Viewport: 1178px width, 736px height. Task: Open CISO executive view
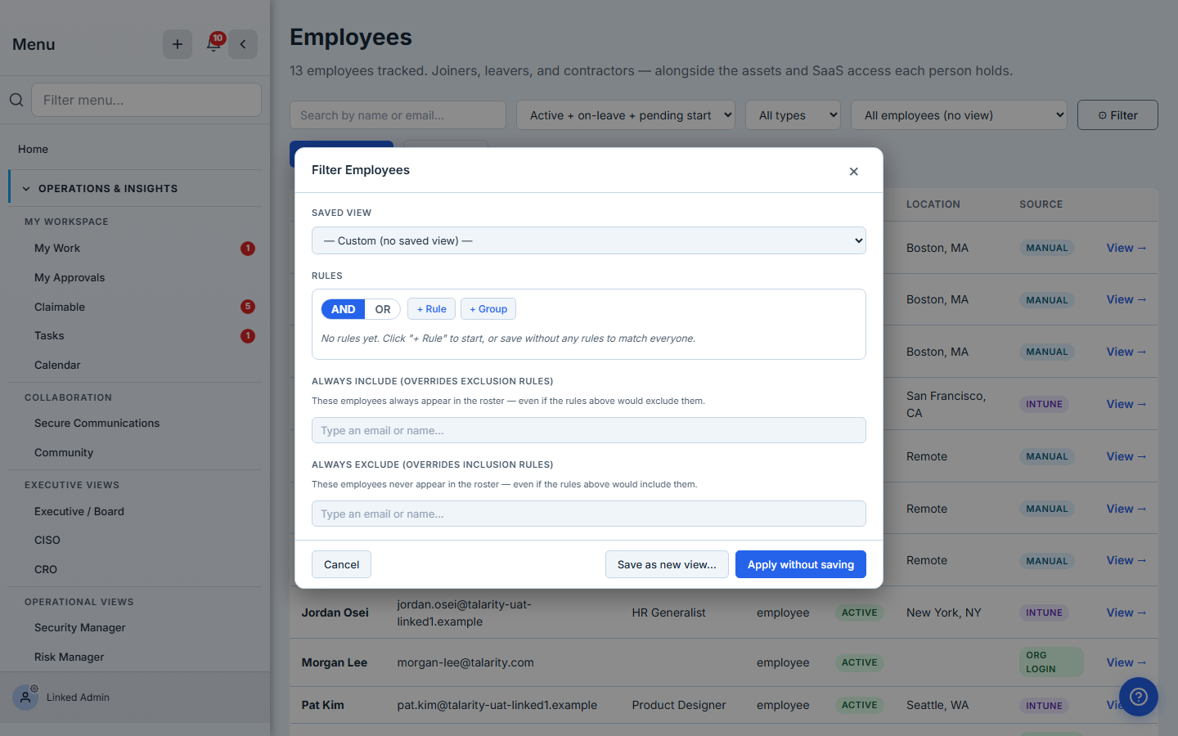[47, 540]
